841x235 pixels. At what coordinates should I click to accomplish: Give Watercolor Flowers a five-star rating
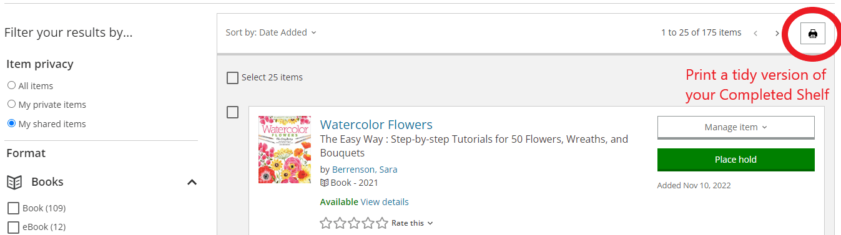coord(382,223)
